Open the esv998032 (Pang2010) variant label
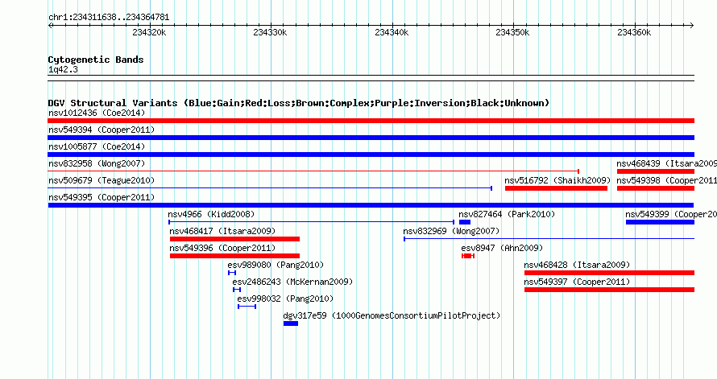The image size is (717, 379). 285,299
